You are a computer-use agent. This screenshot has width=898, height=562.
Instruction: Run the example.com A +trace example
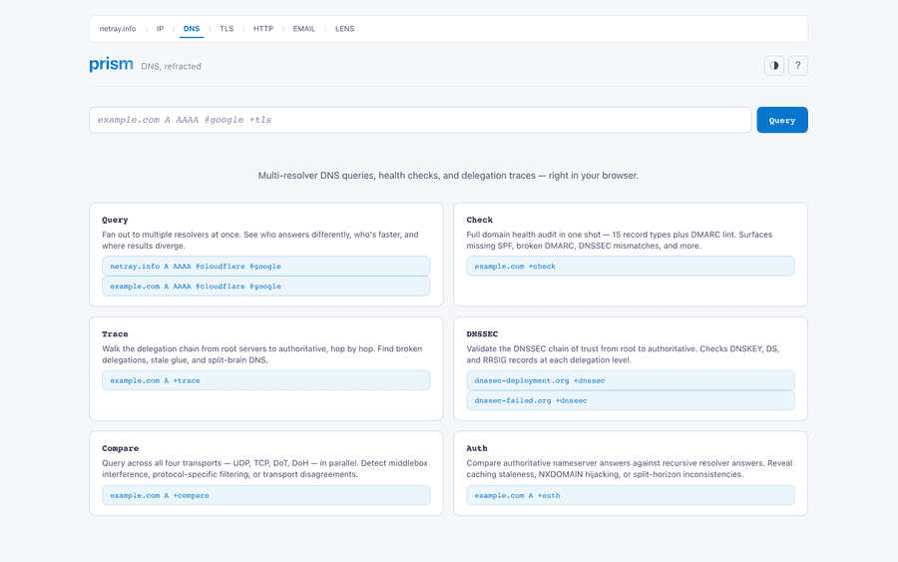pyautogui.click(x=265, y=381)
